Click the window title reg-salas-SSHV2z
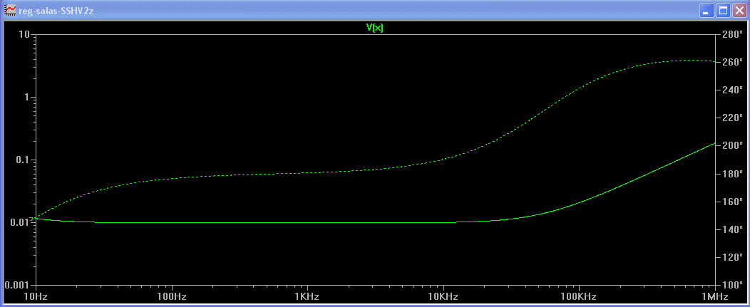This screenshot has height=307, width=750. pyautogui.click(x=56, y=11)
